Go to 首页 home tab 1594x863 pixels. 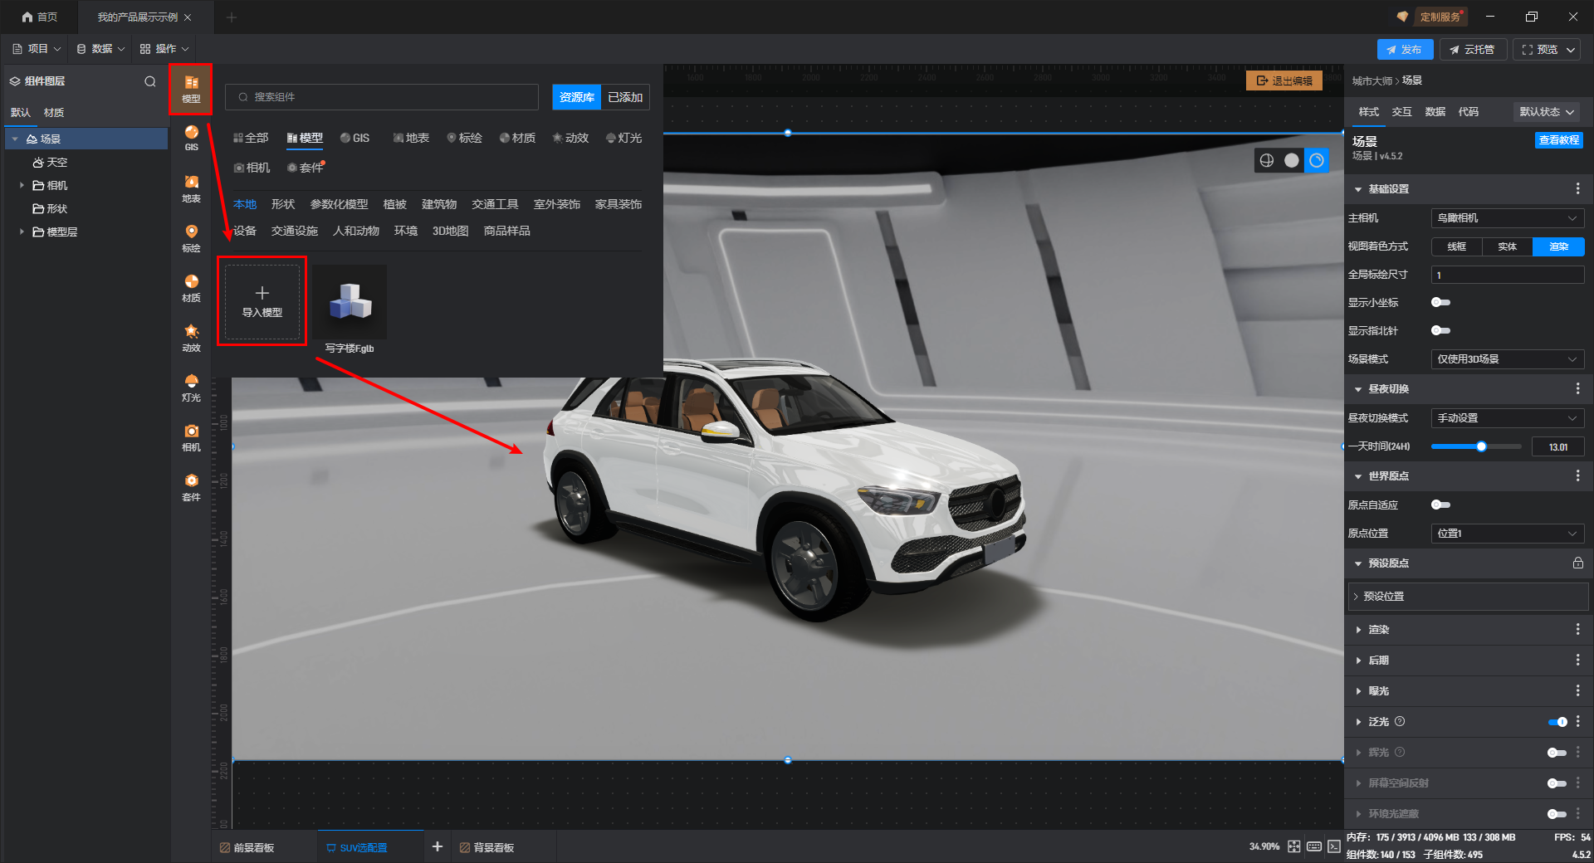40,17
